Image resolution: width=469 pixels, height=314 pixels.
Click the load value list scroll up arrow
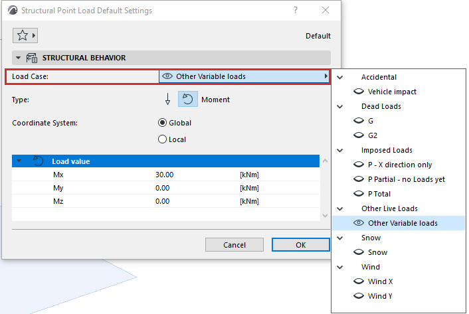click(x=326, y=161)
